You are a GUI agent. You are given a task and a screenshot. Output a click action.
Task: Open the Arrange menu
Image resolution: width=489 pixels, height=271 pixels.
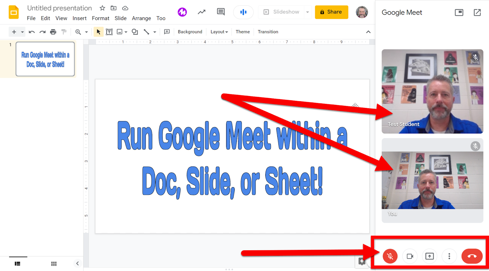142,18
